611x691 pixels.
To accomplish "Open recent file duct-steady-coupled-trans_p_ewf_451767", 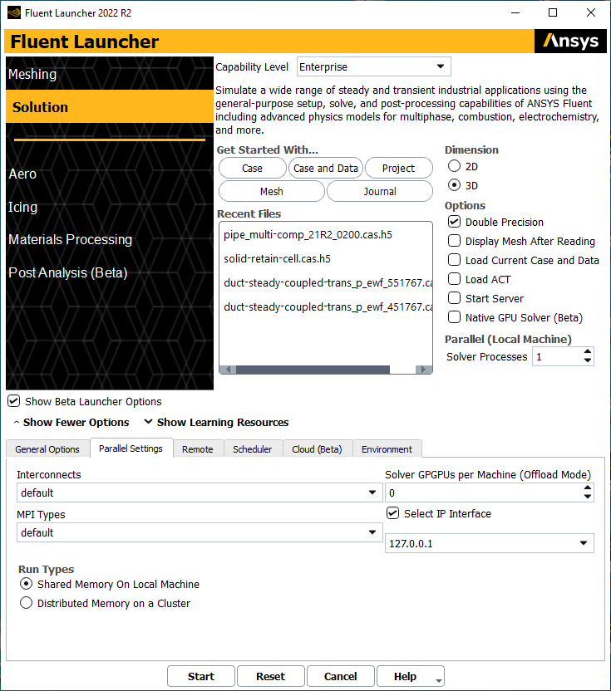I will point(326,306).
